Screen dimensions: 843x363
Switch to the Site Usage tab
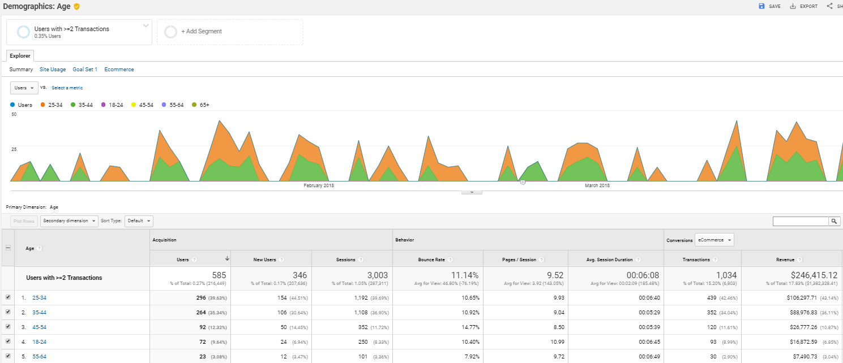[x=53, y=70]
